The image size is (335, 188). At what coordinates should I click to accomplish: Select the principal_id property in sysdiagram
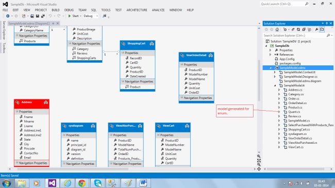click(78, 145)
